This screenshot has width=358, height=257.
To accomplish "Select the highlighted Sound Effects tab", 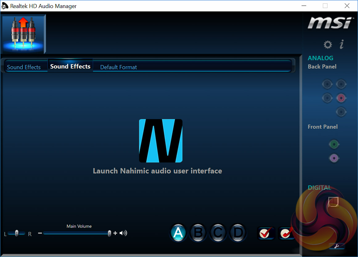I will click(70, 66).
